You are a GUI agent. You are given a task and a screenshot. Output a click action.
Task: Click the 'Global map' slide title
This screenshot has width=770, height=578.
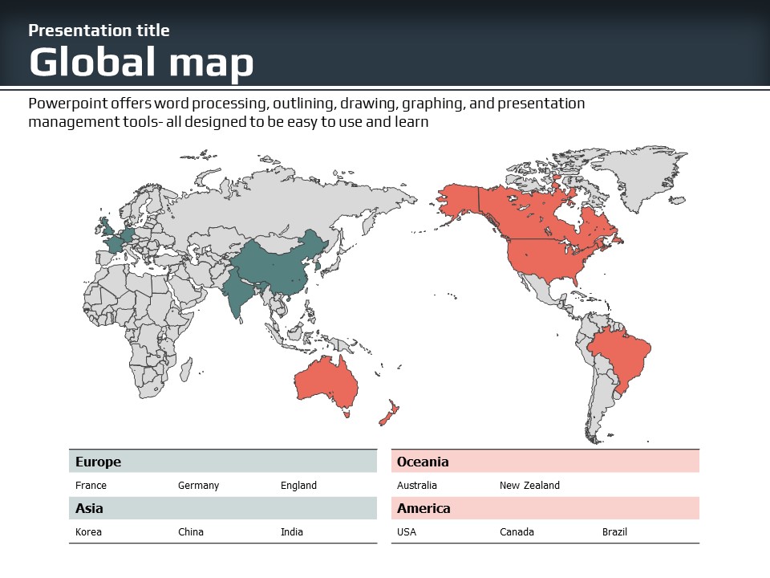(141, 63)
